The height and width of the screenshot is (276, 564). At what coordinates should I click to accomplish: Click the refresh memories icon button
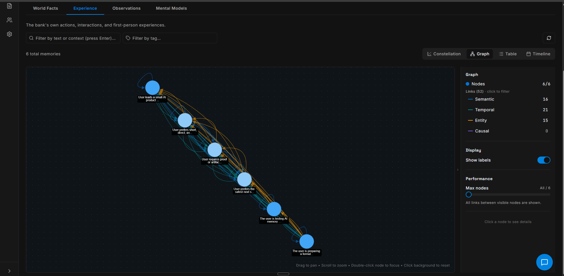pyautogui.click(x=549, y=38)
